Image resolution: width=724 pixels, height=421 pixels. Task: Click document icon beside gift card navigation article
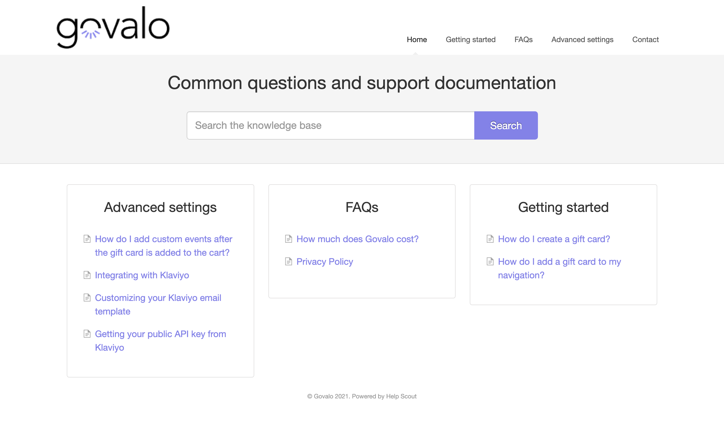[490, 261]
